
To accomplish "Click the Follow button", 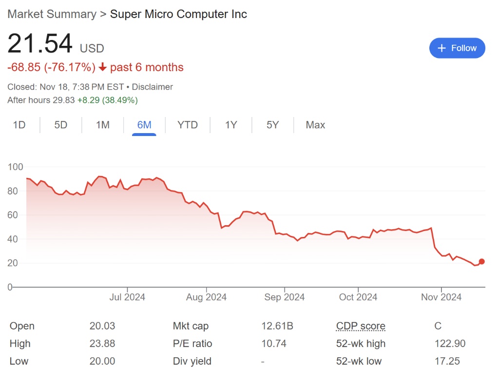I will click(x=457, y=48).
